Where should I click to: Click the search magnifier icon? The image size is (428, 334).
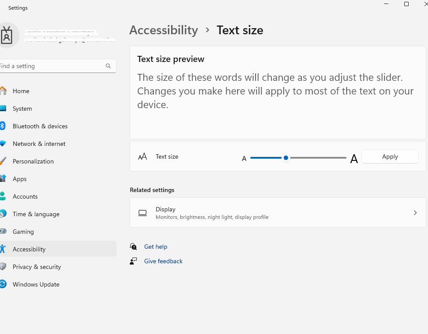pos(108,66)
